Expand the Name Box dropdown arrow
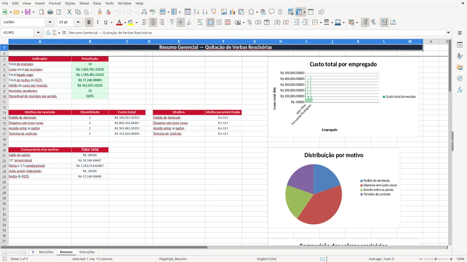This screenshot has width=467, height=262. 38,33
